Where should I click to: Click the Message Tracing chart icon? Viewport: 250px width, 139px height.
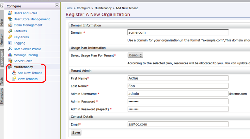(10, 55)
